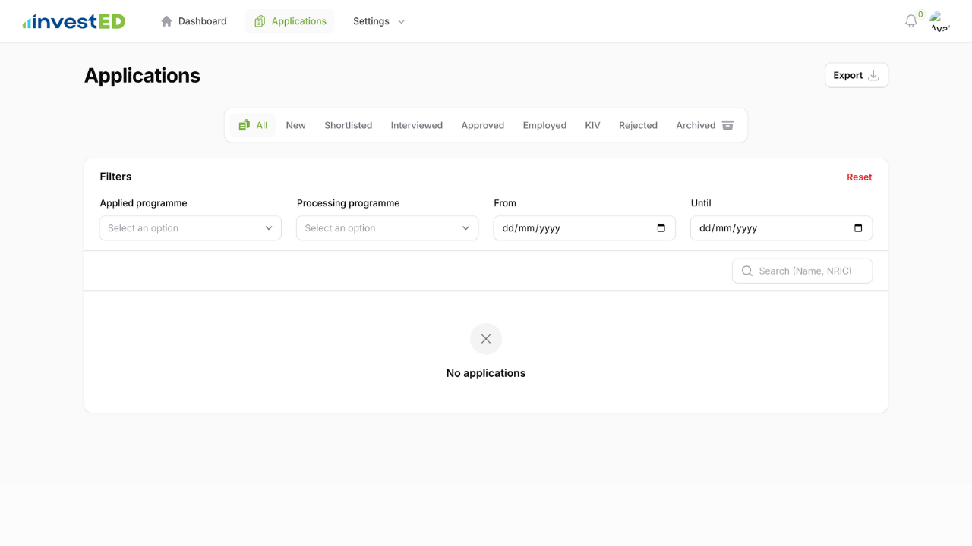Open the calendar icon in the From field
972x546 pixels.
point(661,227)
